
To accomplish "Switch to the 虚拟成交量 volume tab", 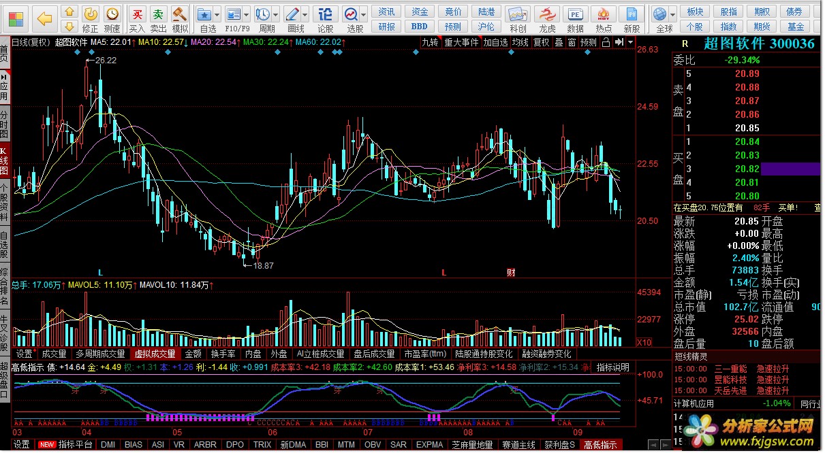I will 155,354.
